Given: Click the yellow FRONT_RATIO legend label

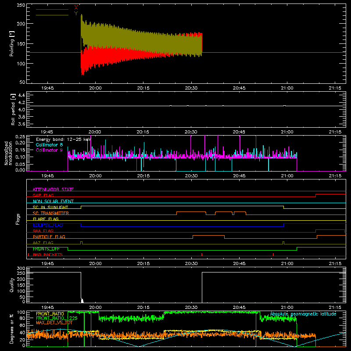Looking at the screenshot, I should tap(50, 314).
